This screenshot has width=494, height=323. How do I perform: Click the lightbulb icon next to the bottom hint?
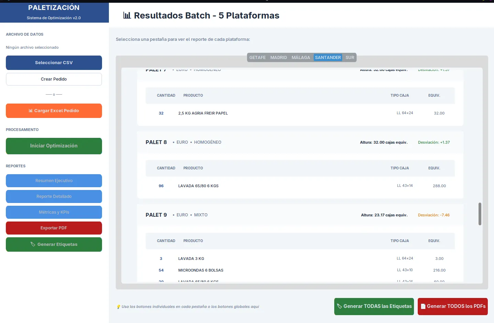click(119, 307)
